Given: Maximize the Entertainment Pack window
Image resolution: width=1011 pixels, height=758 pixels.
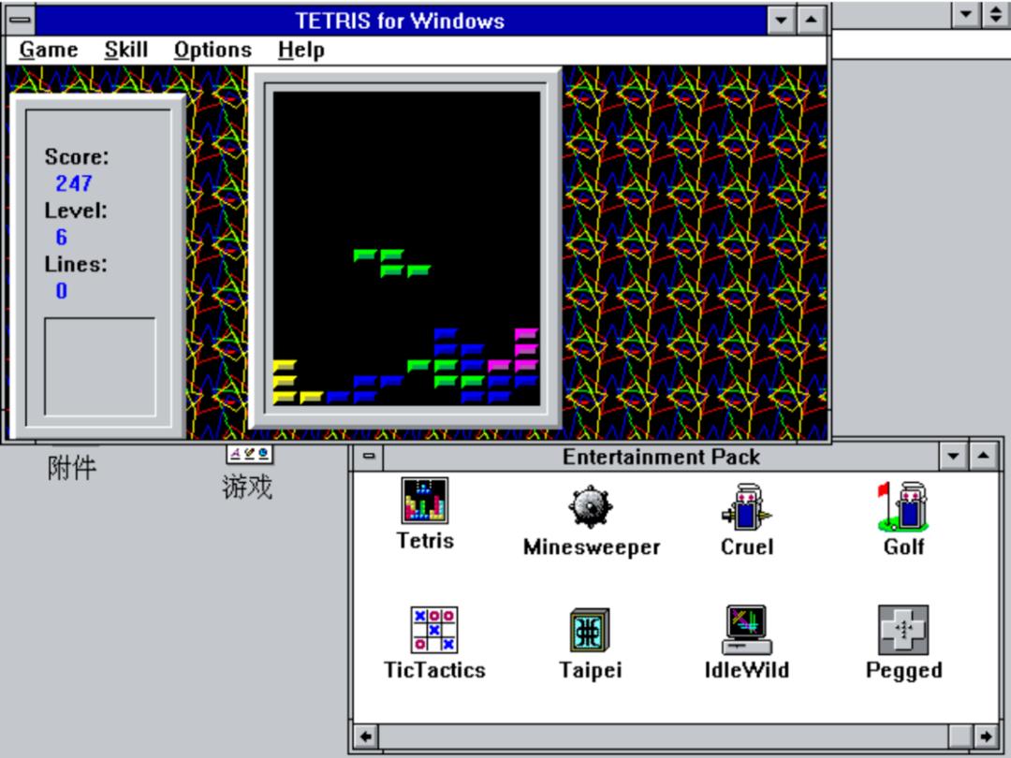Looking at the screenshot, I should [983, 457].
